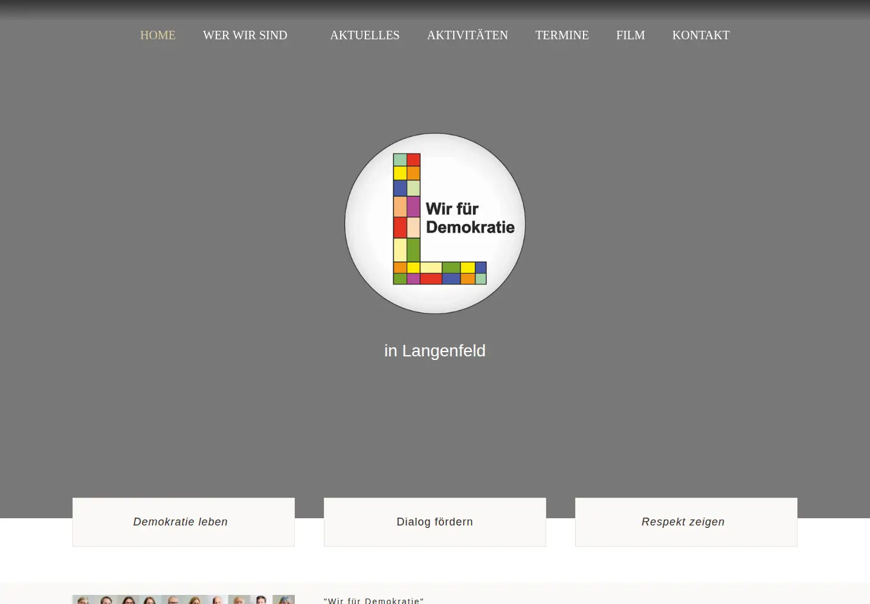
Task: Click the 'in Langenfeld' heading text
Action: [435, 351]
